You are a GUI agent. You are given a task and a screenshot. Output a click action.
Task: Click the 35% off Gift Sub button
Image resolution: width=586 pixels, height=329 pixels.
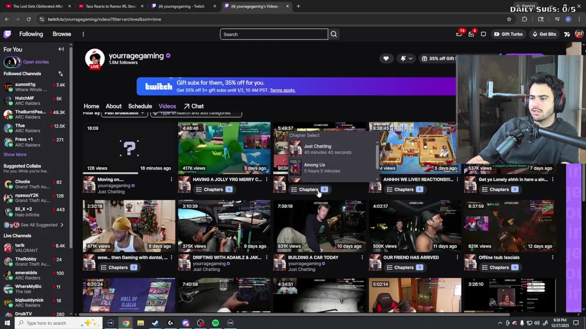pos(438,58)
